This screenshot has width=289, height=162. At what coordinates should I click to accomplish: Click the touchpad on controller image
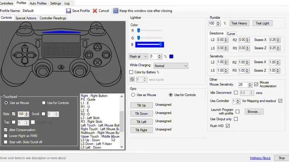pyautogui.click(x=61, y=46)
